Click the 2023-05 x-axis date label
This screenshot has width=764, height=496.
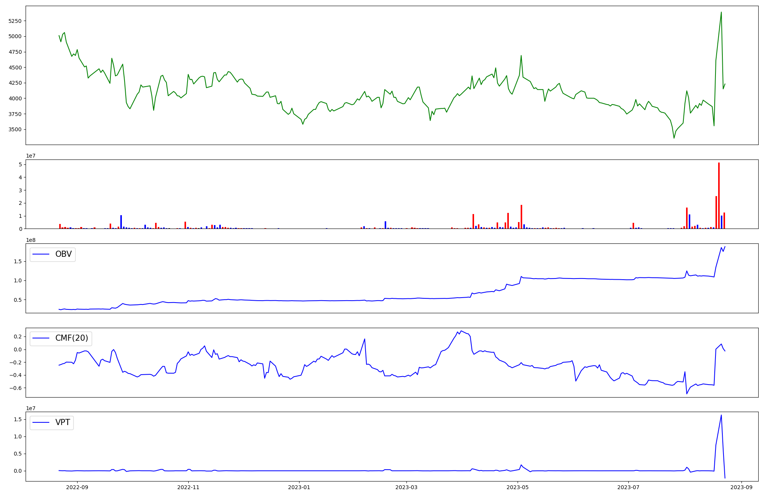[x=518, y=487]
